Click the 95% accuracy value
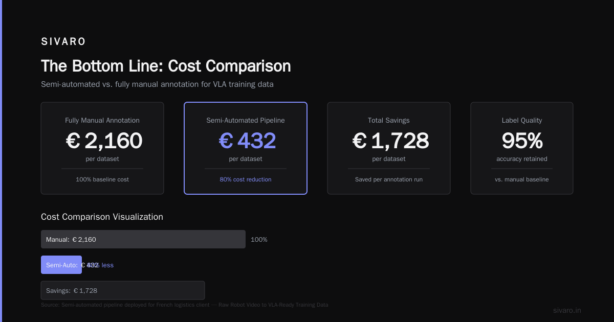Viewport: 614px width, 322px height. point(522,141)
